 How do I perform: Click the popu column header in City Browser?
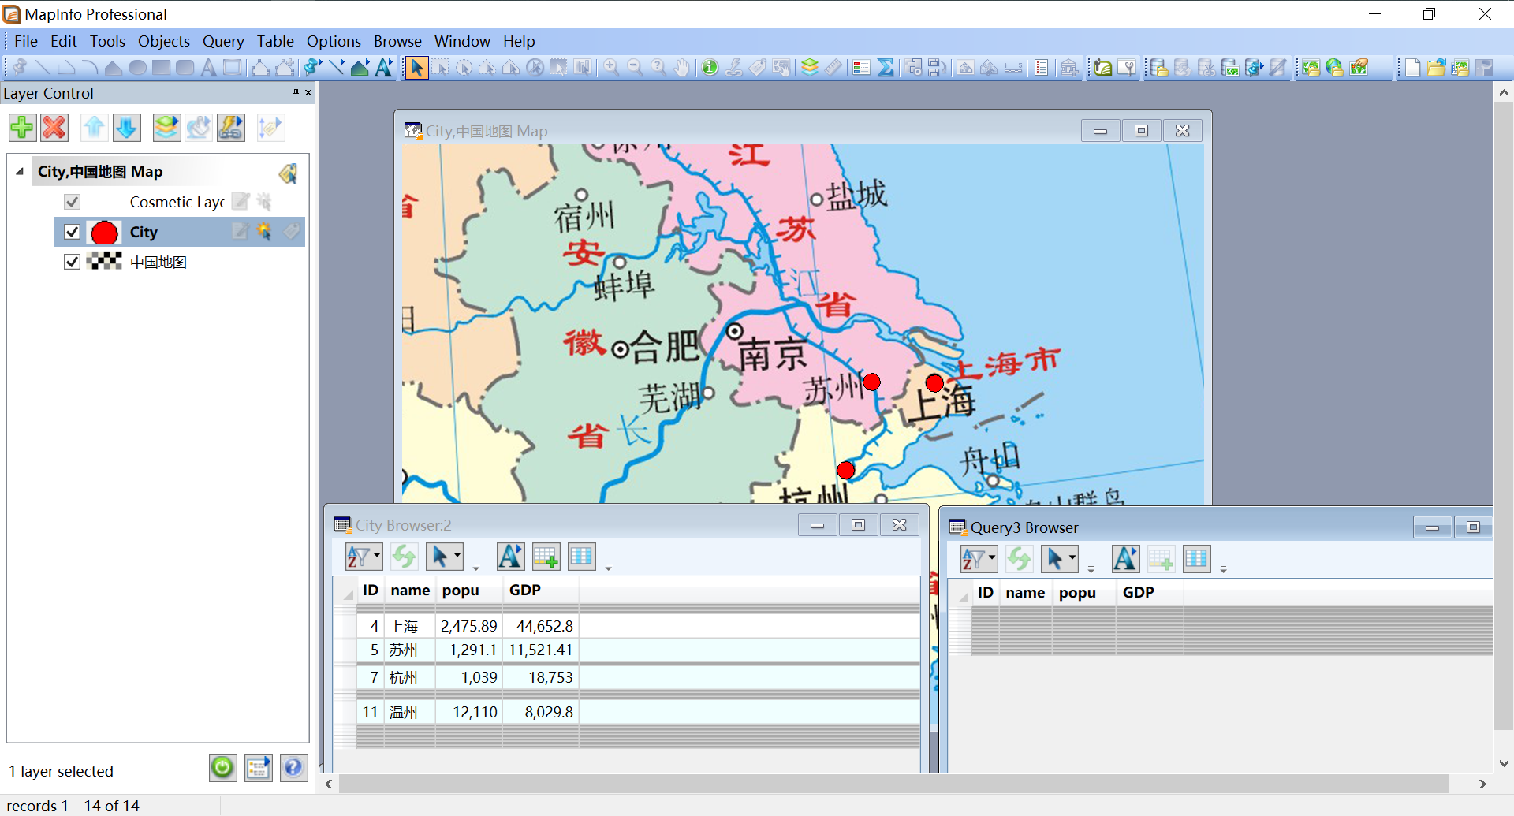tap(469, 591)
